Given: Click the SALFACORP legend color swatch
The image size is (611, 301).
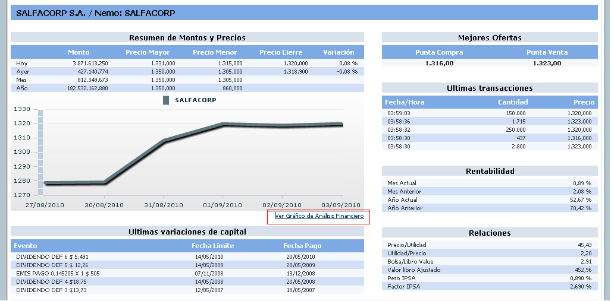Looking at the screenshot, I should (165, 100).
